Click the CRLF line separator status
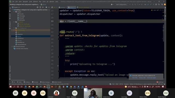Screen dimensions: 175x98 click(117, 84)
